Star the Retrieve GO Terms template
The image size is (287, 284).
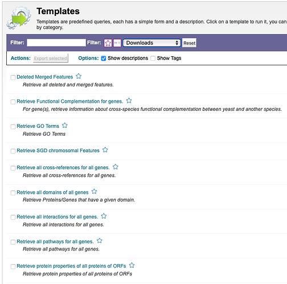tap(65, 126)
